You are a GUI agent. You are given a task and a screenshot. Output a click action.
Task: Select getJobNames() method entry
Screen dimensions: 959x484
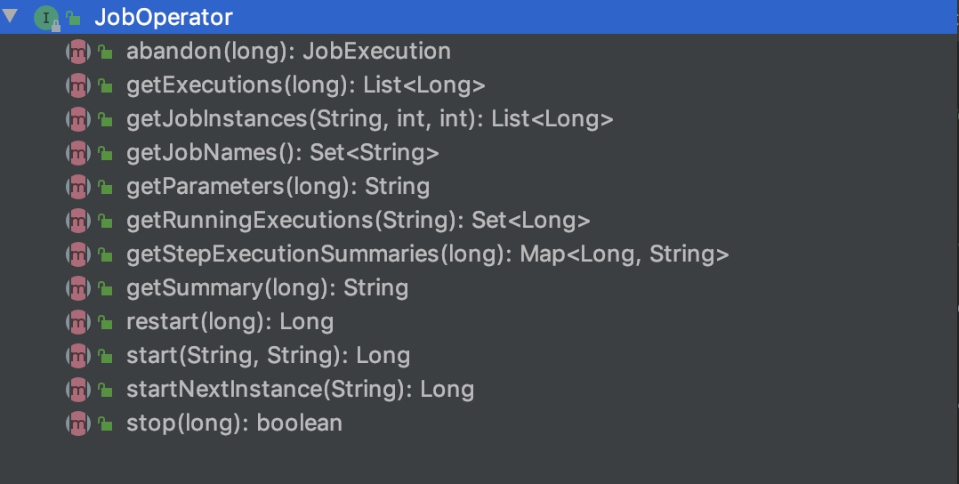click(x=282, y=153)
